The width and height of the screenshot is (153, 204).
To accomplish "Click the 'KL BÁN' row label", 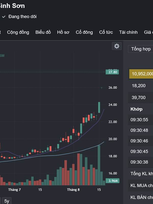I will click(x=142, y=197).
